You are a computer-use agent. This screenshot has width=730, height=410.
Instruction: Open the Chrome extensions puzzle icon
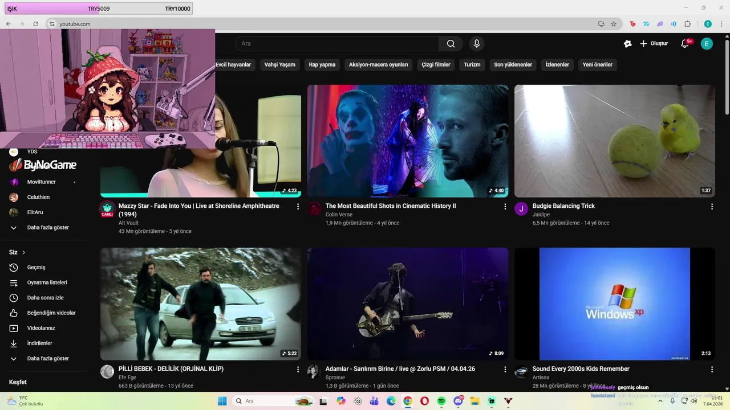point(687,24)
